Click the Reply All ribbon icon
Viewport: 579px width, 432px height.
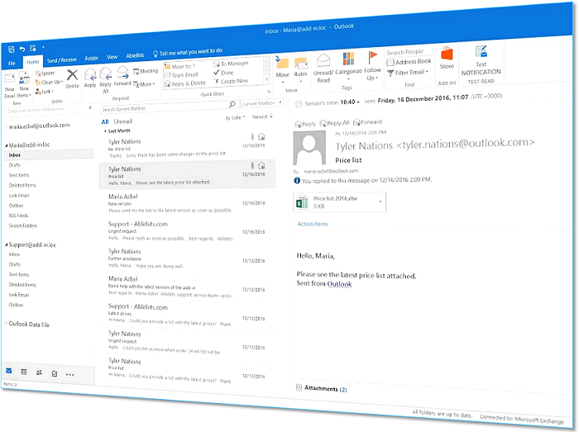(x=106, y=74)
